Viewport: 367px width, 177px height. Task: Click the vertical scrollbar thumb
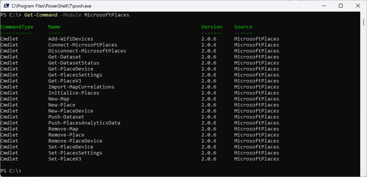[x=363, y=22]
